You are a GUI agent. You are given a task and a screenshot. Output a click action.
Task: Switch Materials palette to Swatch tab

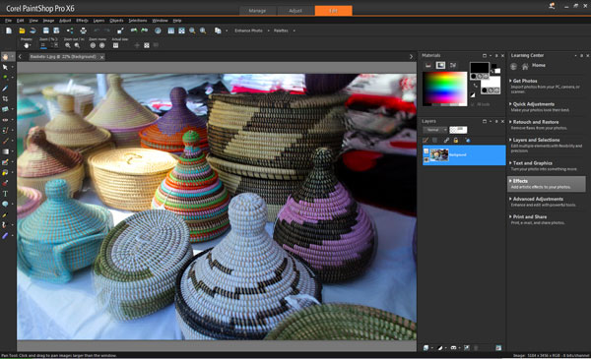coord(453,66)
